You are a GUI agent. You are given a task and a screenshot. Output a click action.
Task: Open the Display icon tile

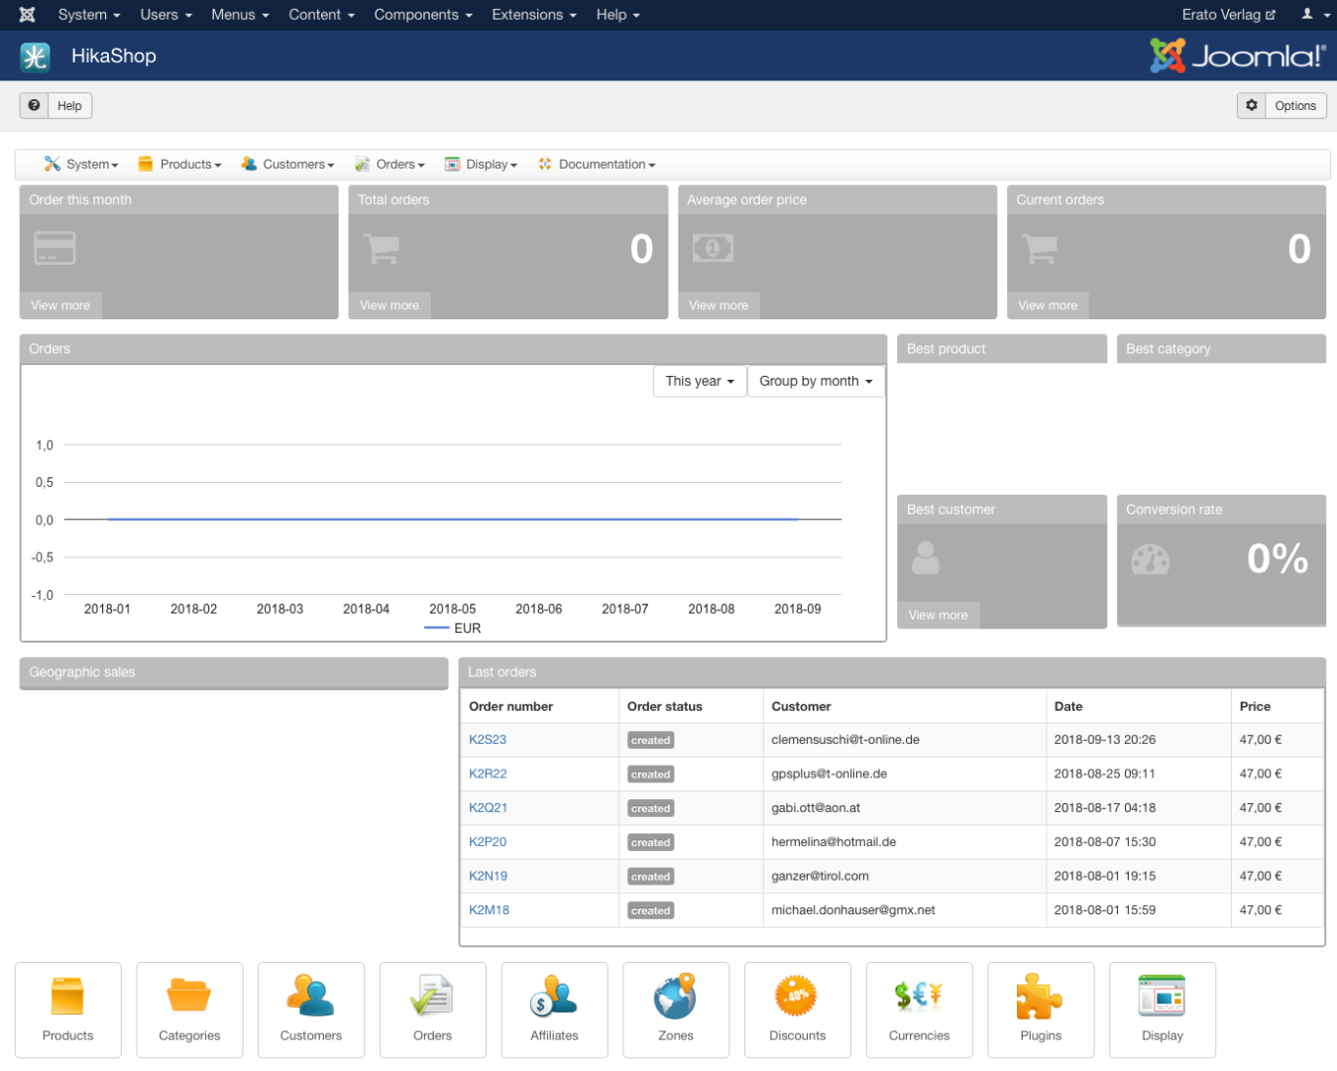[x=1163, y=1010]
